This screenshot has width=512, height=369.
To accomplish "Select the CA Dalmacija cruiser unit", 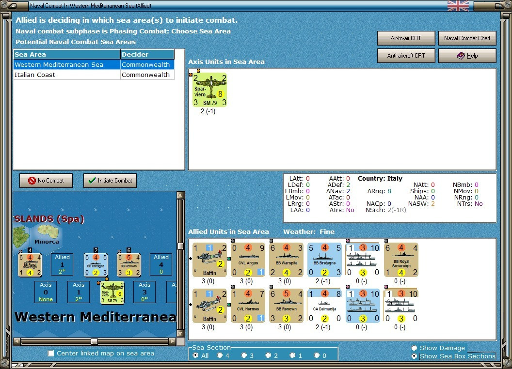I will click(x=324, y=306).
